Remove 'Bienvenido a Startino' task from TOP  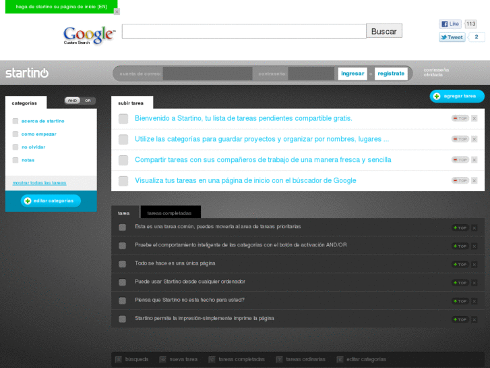(x=460, y=118)
